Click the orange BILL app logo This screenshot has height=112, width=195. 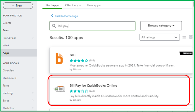(59, 58)
